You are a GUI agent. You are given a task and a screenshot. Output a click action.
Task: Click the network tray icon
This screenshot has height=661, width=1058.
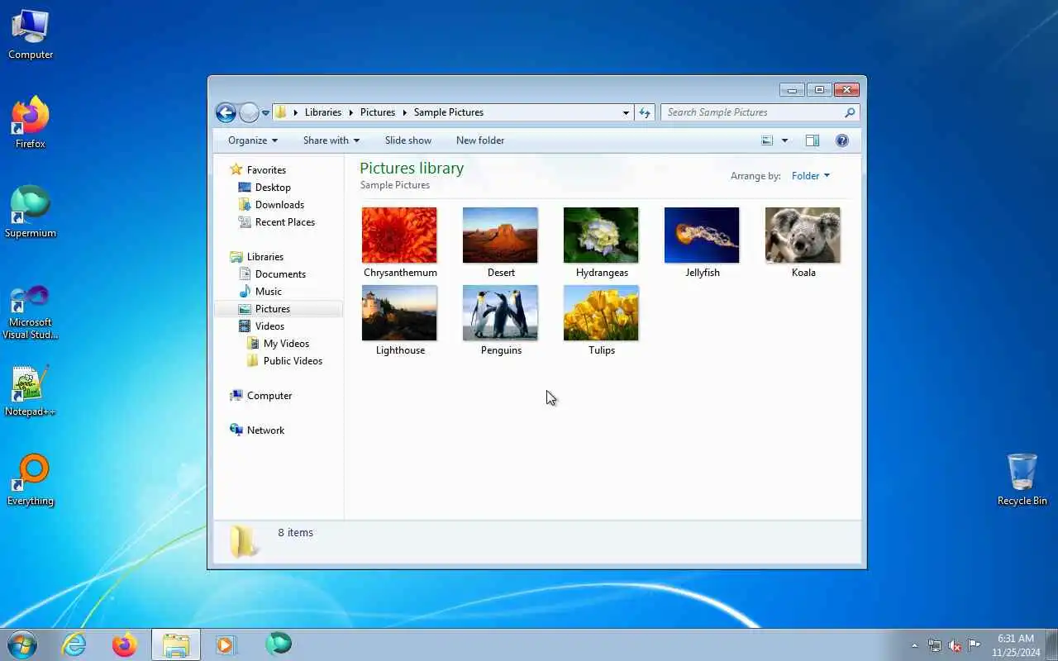934,645
